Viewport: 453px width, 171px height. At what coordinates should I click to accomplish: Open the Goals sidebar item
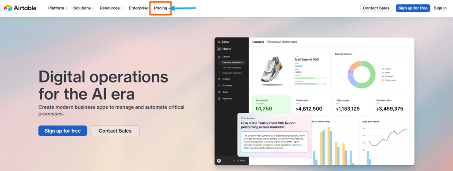[x=226, y=92]
